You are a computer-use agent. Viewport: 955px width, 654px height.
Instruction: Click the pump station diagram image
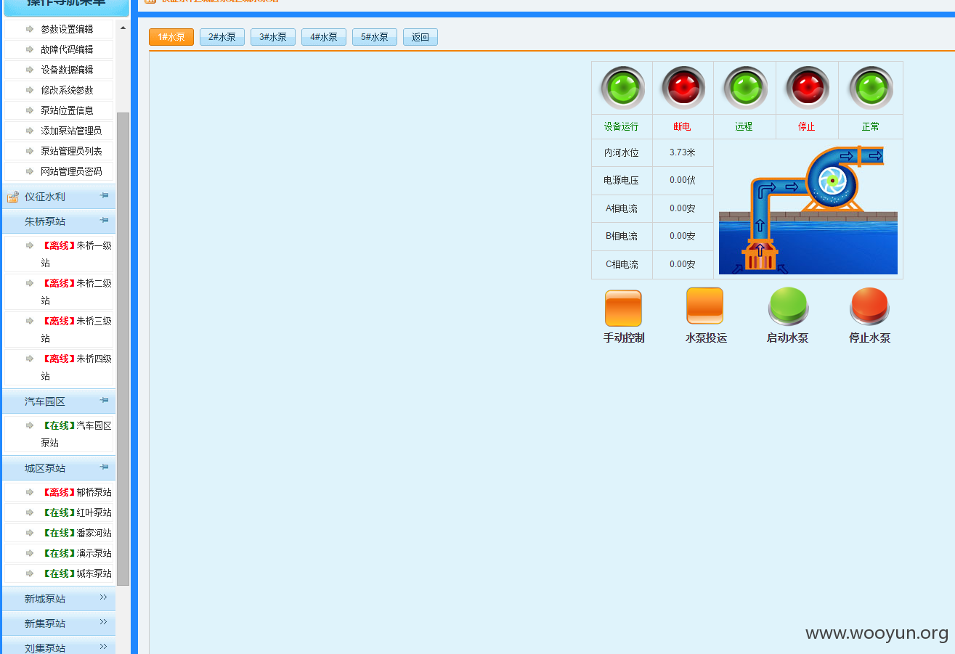click(808, 209)
